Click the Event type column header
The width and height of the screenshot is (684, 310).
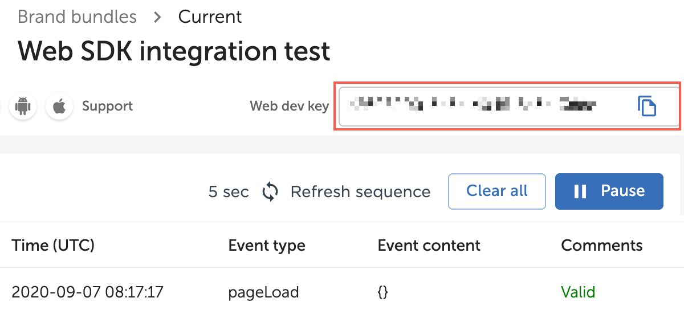267,246
